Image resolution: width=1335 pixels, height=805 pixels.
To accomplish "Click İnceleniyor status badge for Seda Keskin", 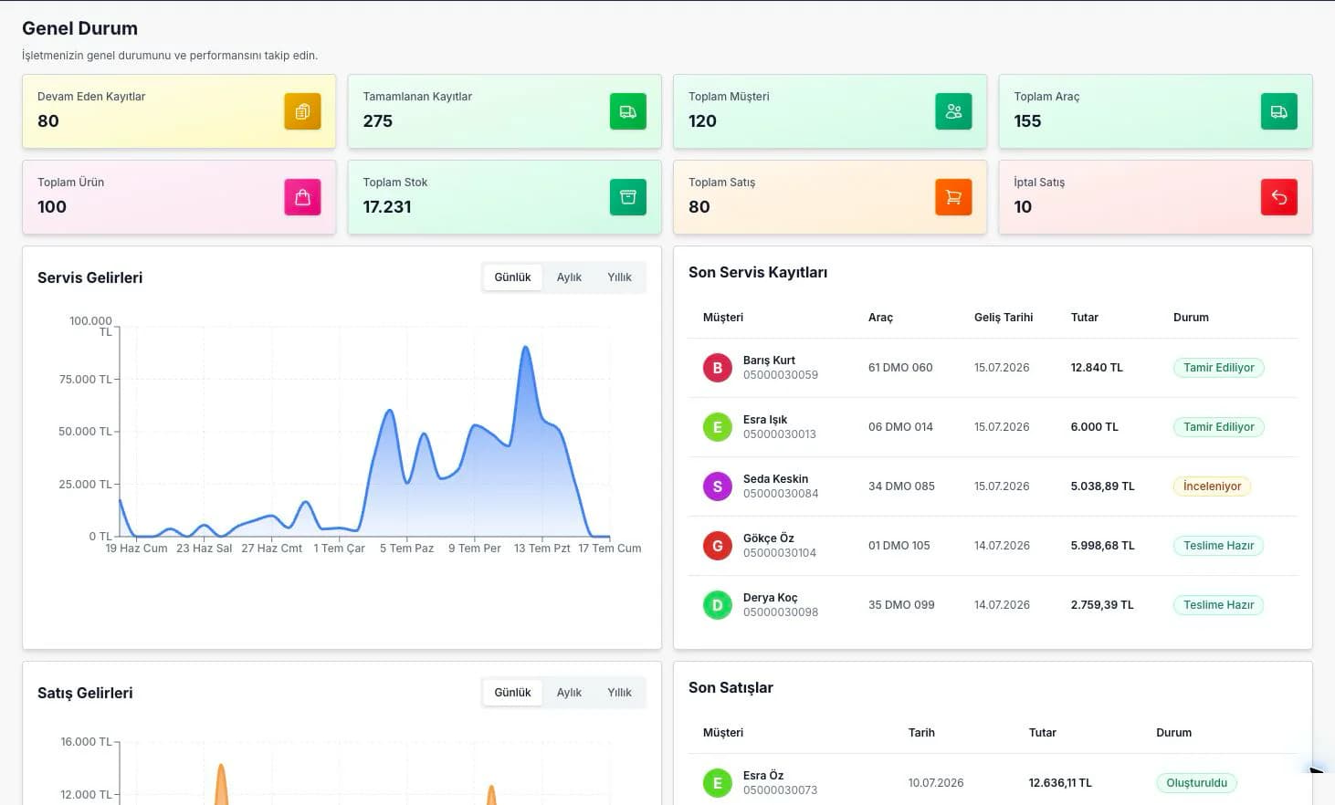I will click(1212, 486).
